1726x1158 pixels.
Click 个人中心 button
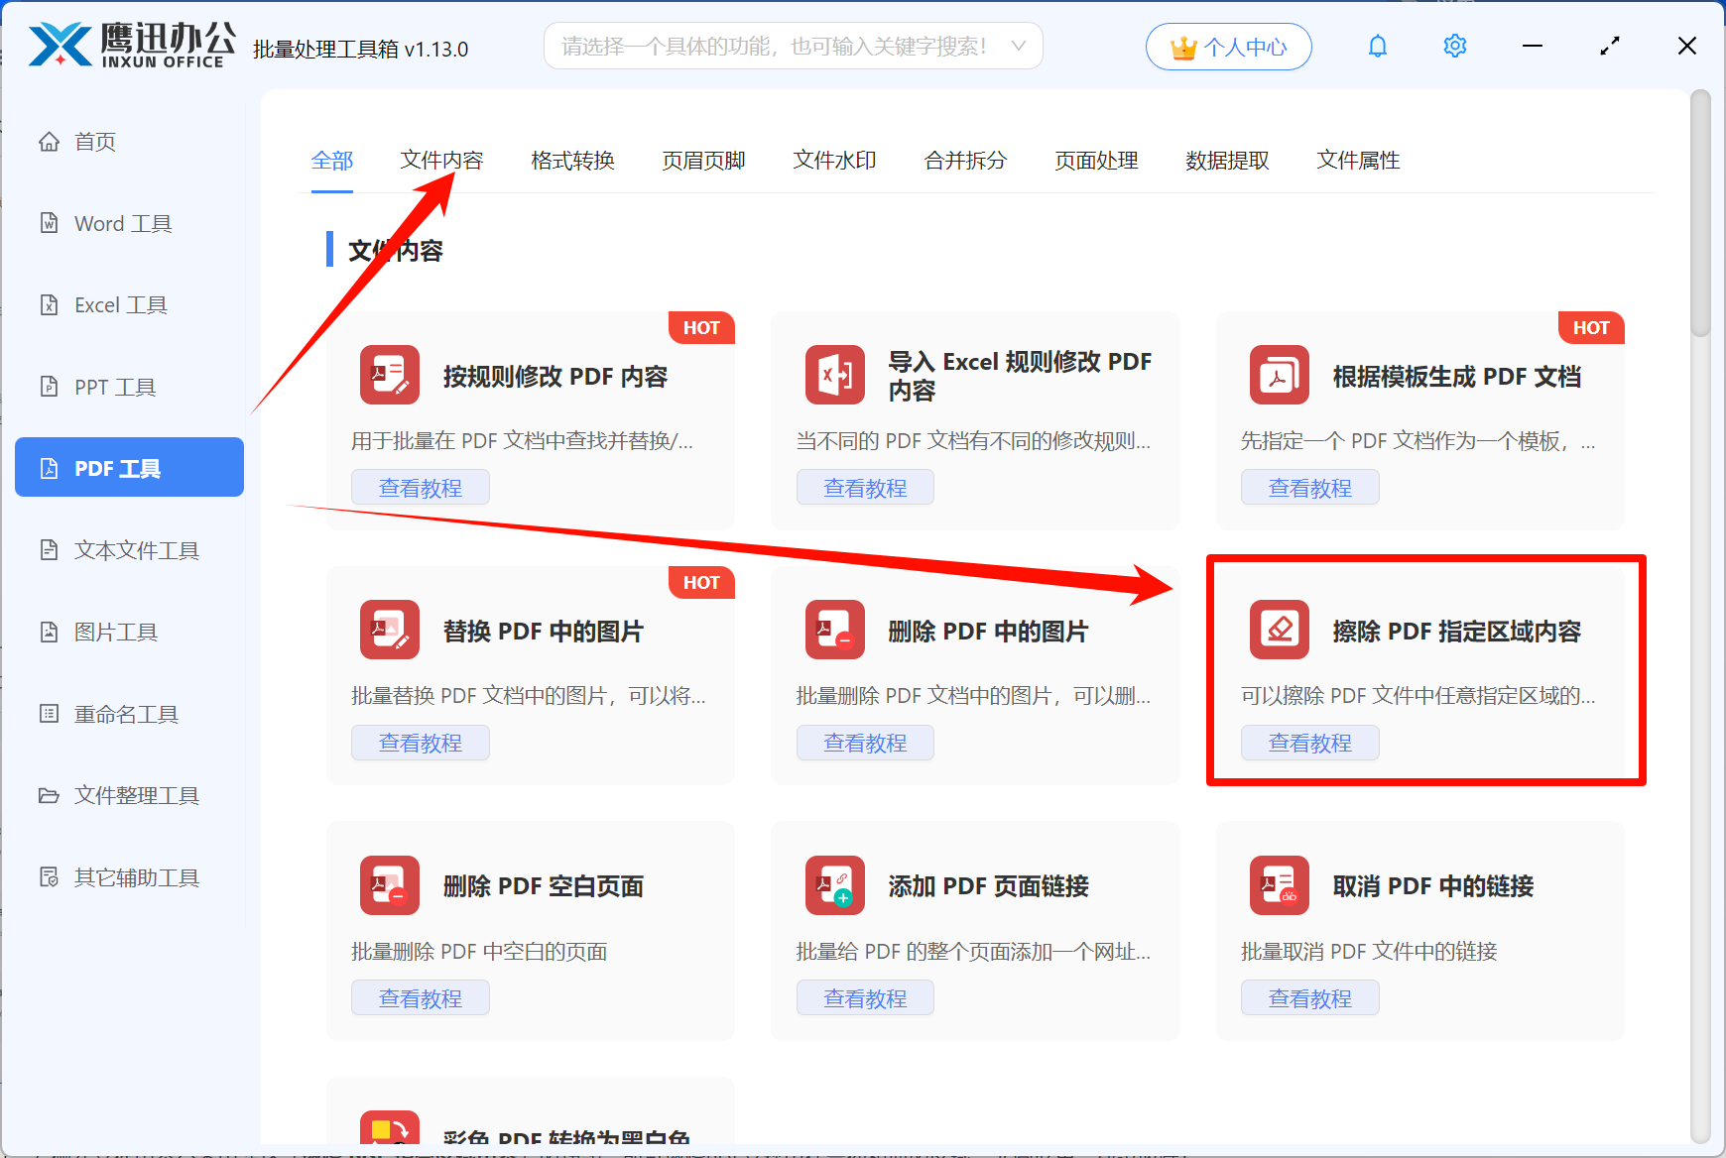click(1228, 46)
